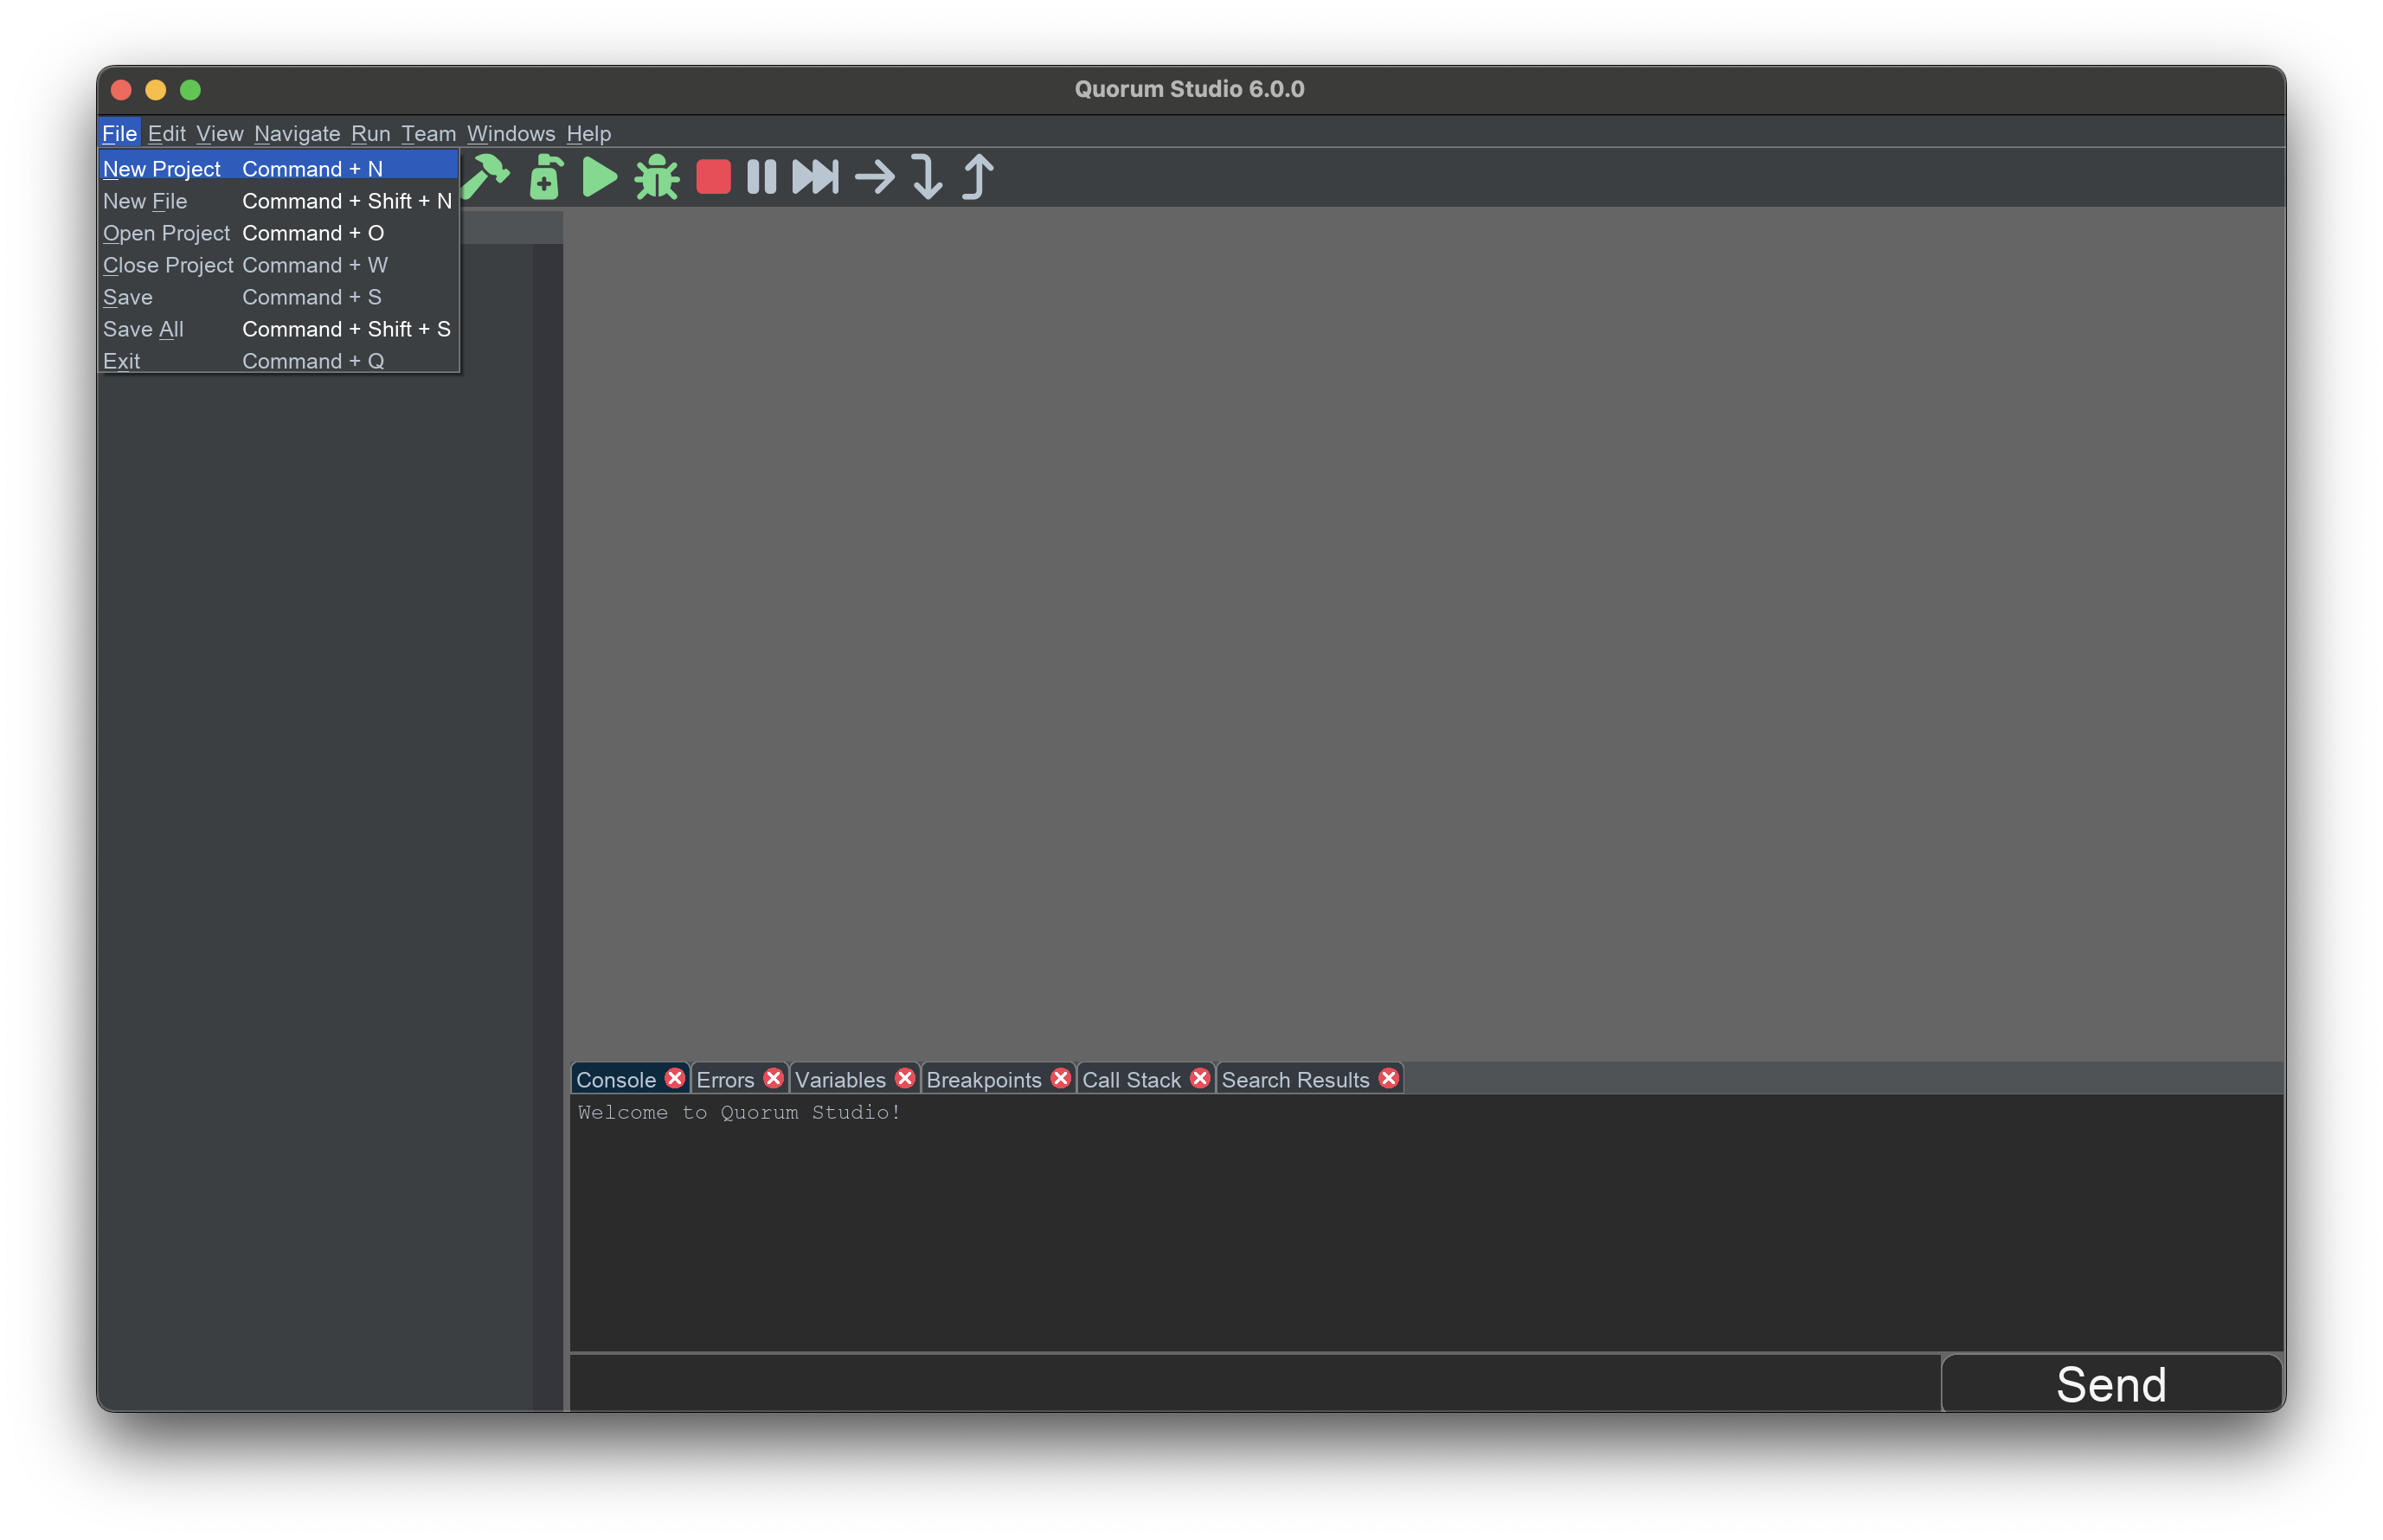Click the Clean and Build spray icon
Image resolution: width=2383 pixels, height=1540 pixels.
point(545,177)
